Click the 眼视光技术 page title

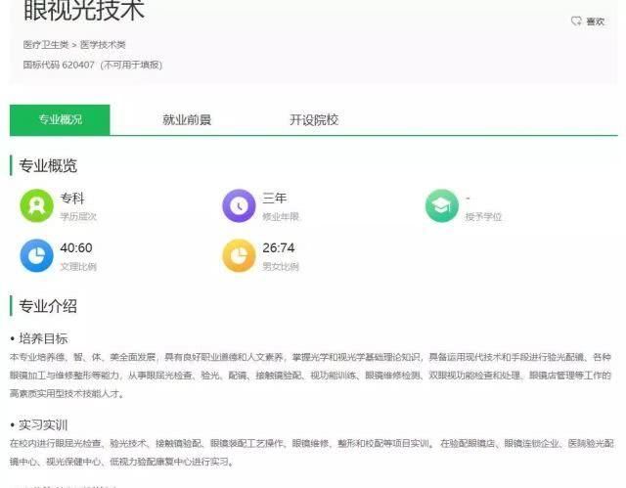tap(84, 10)
